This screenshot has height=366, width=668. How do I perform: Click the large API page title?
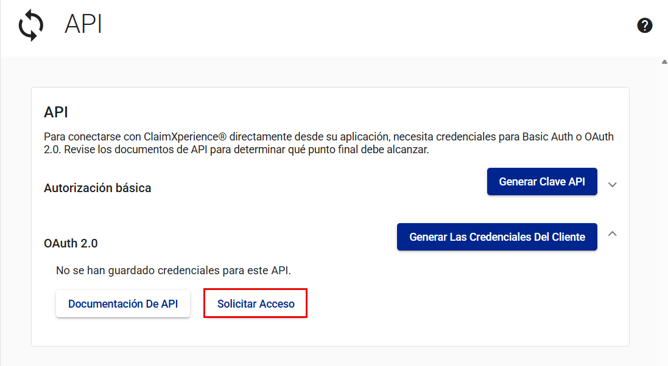[x=83, y=24]
